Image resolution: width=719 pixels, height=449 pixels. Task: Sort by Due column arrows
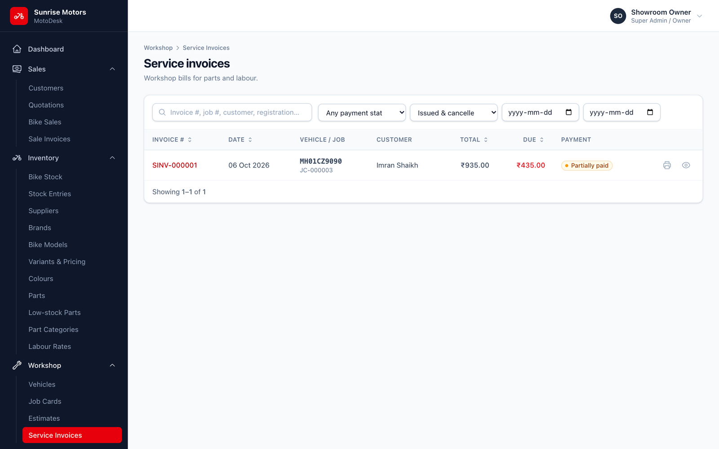point(542,140)
